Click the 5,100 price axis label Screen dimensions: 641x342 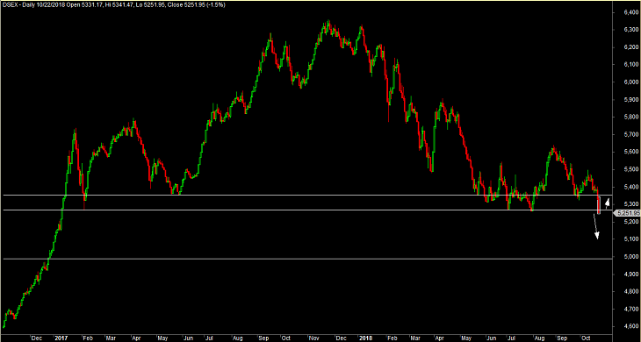(626, 239)
